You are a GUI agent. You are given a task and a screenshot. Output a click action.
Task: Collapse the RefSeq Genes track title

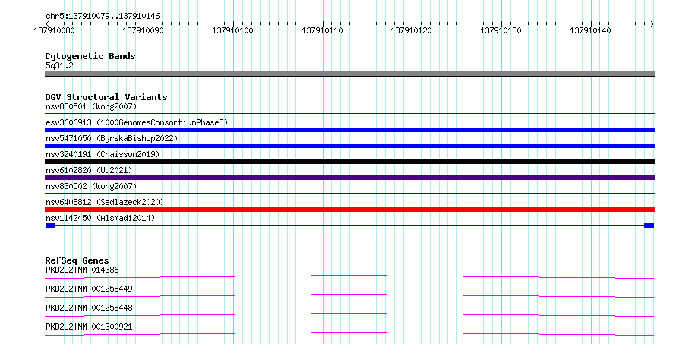[77, 260]
